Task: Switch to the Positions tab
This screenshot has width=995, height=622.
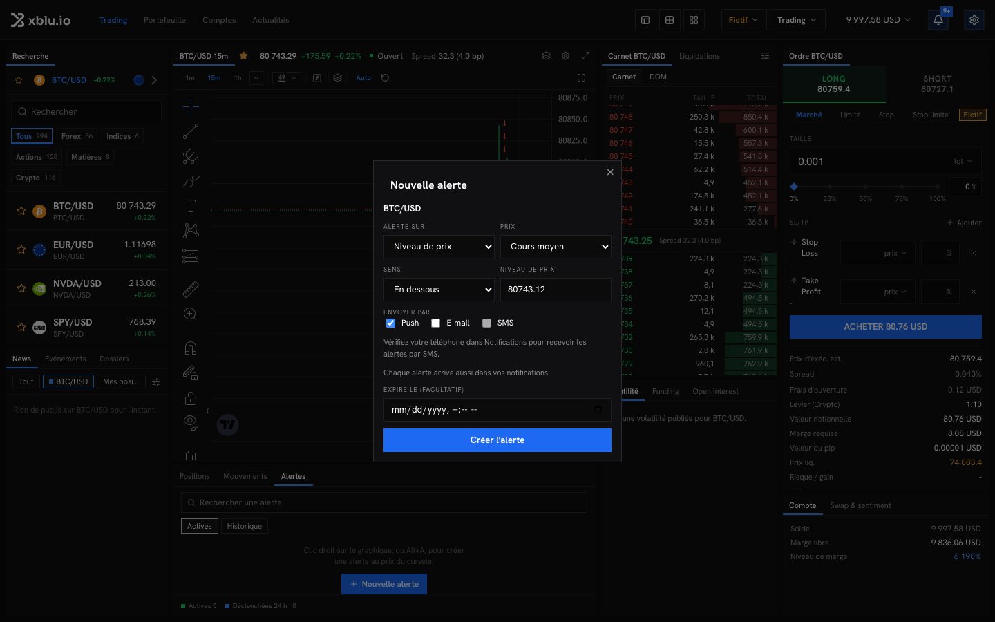Action: click(195, 476)
